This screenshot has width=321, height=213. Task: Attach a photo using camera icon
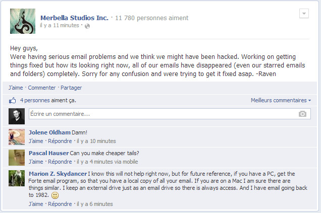[x=302, y=114]
